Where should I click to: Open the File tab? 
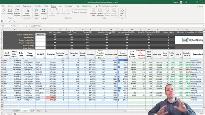click(3, 6)
